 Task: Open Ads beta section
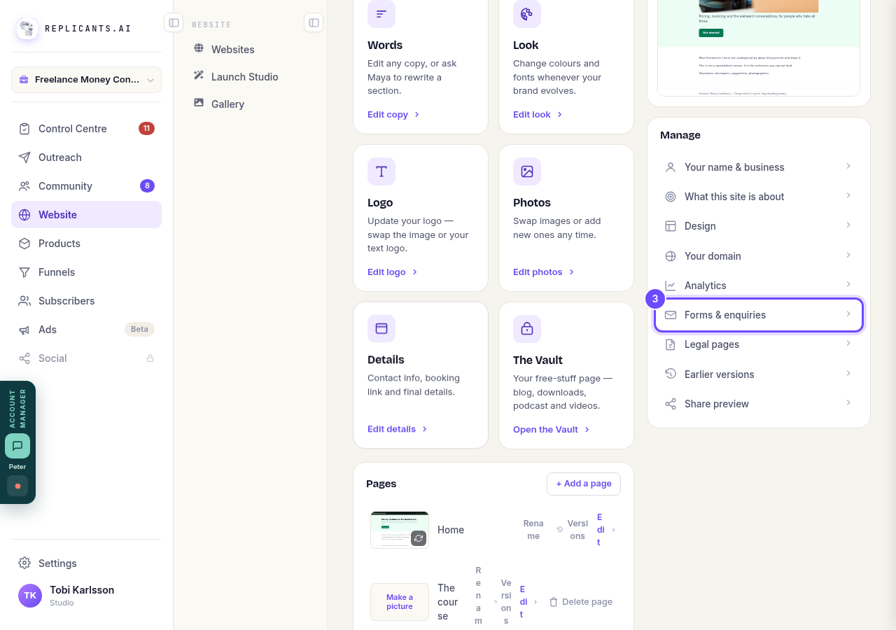coord(86,330)
